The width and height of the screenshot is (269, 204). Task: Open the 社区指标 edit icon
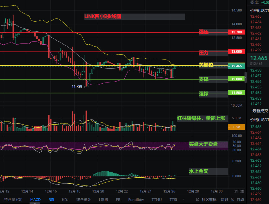[x=198, y=200]
